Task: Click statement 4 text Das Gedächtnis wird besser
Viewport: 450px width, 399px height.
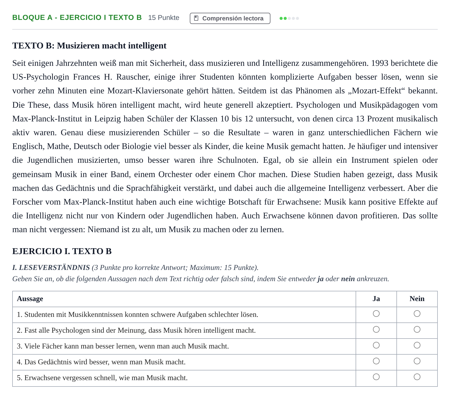Action: point(101,362)
